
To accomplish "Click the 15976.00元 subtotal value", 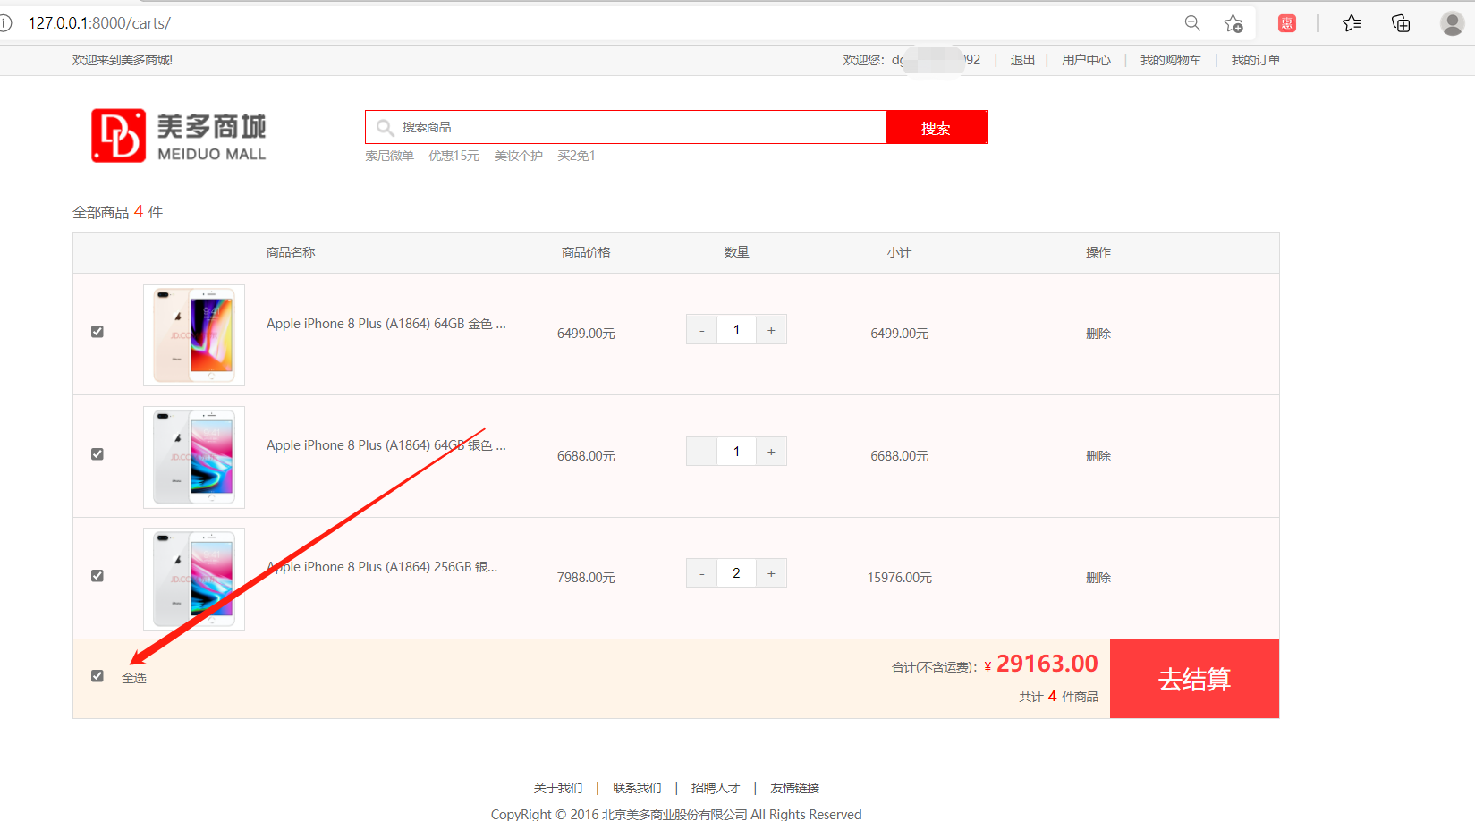I will tap(900, 578).
